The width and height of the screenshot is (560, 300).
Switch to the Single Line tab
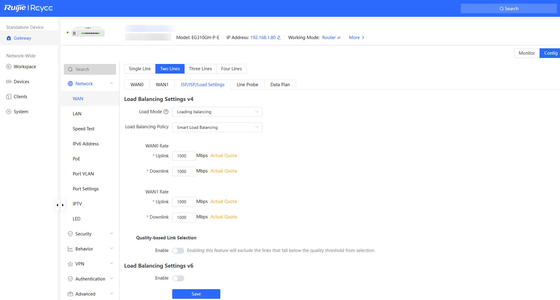(x=140, y=69)
